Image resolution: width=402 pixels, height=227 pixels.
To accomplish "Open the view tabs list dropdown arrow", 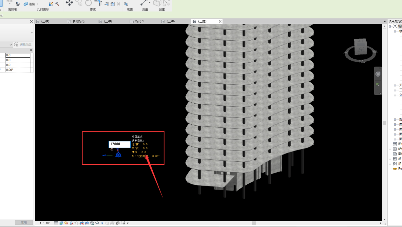I will click(x=385, y=21).
